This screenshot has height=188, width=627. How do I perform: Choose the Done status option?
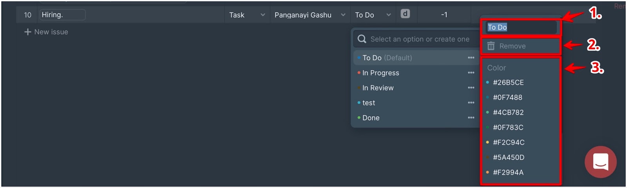click(x=371, y=118)
